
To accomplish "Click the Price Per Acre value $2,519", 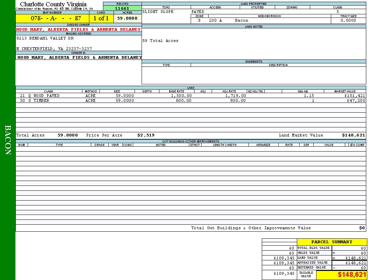I will click(146, 135).
